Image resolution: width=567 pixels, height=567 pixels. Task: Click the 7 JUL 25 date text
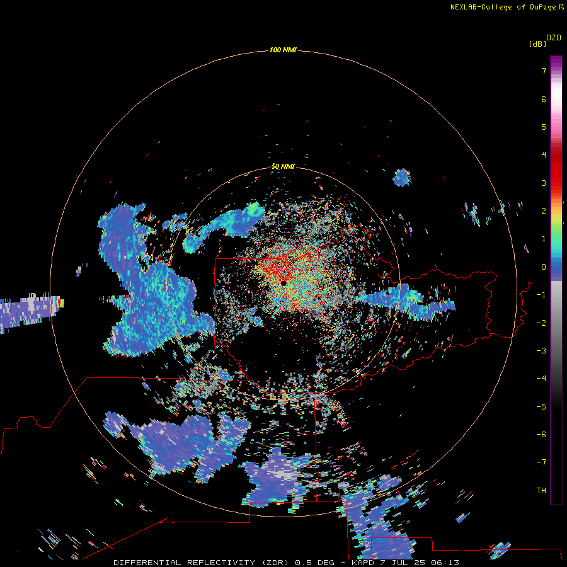pyautogui.click(x=404, y=563)
